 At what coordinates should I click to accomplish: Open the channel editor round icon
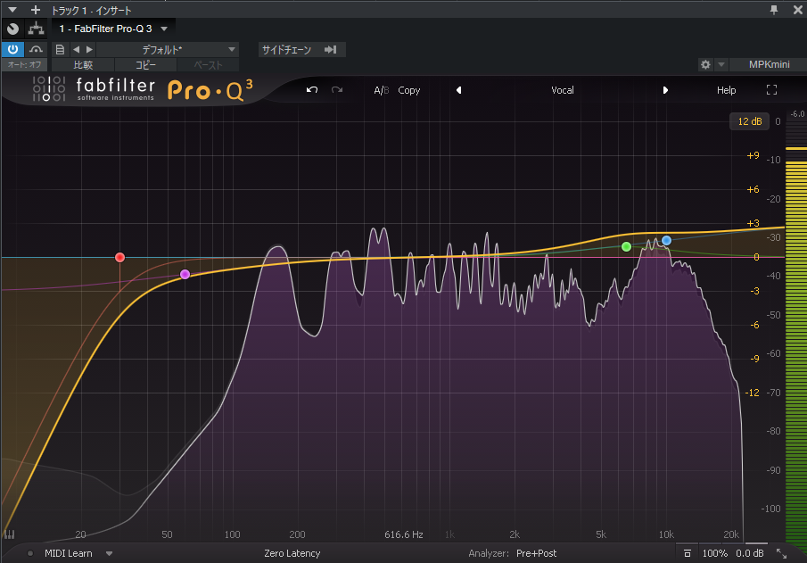pos(12,29)
